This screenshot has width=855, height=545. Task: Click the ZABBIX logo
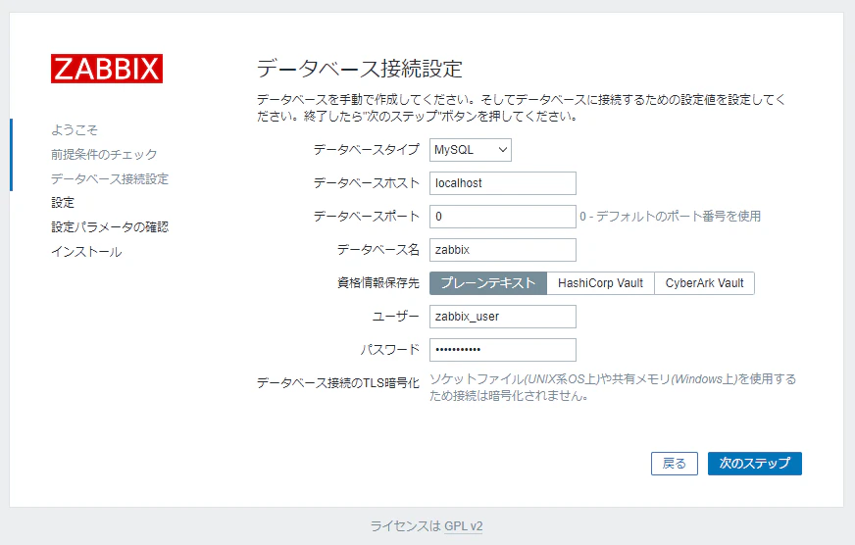tap(107, 69)
